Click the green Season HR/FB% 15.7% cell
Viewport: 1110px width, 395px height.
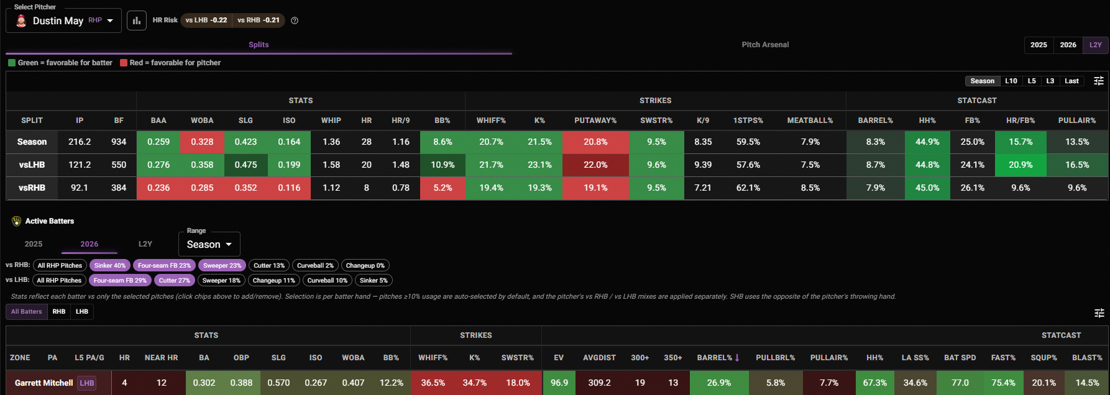tap(1021, 142)
